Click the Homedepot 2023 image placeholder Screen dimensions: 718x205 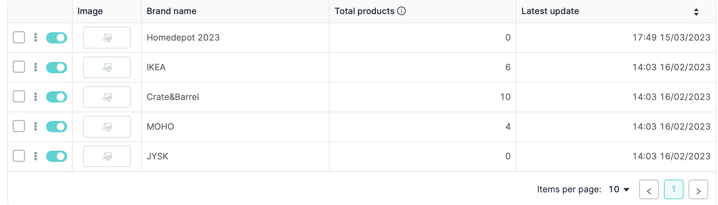pyautogui.click(x=107, y=38)
